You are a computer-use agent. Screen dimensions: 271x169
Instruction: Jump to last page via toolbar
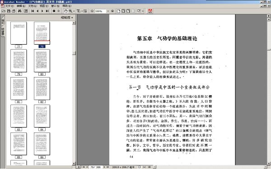click(x=47, y=11)
